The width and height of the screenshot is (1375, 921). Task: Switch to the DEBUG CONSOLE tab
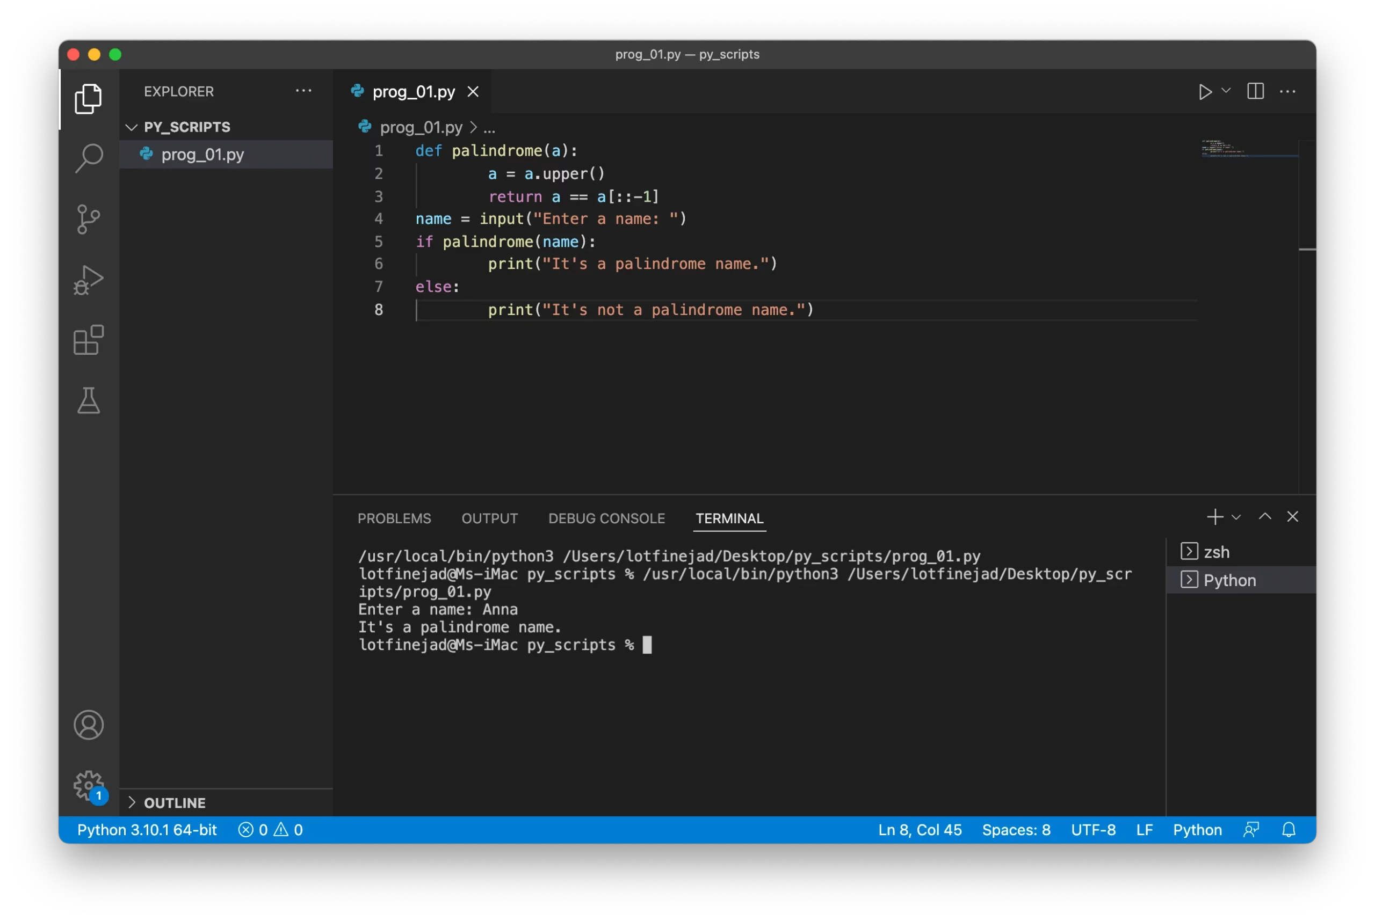[607, 518]
